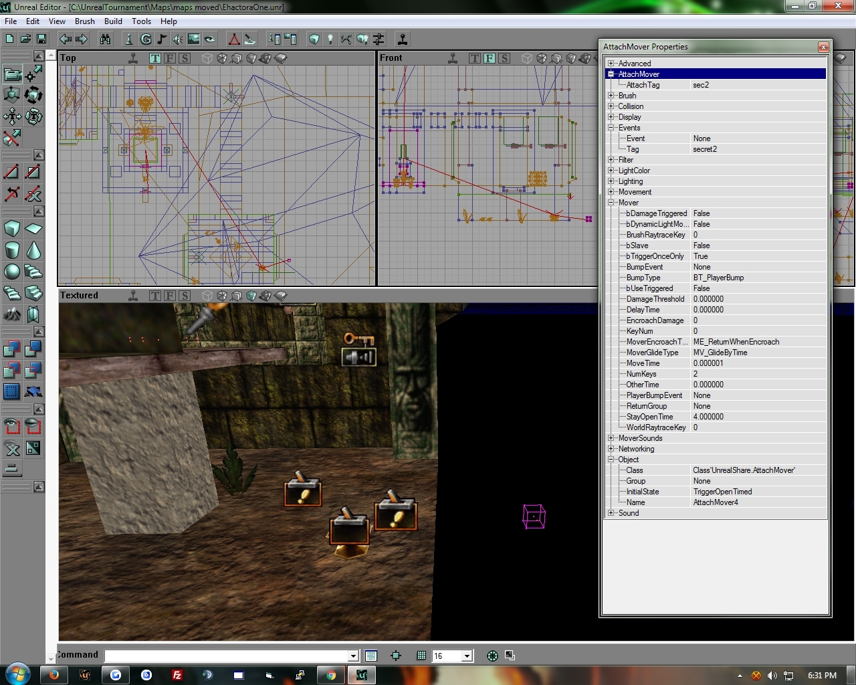Viewport: 856px width, 685px height.
Task: Expand the MoverSounds property category
Action: [x=611, y=438]
